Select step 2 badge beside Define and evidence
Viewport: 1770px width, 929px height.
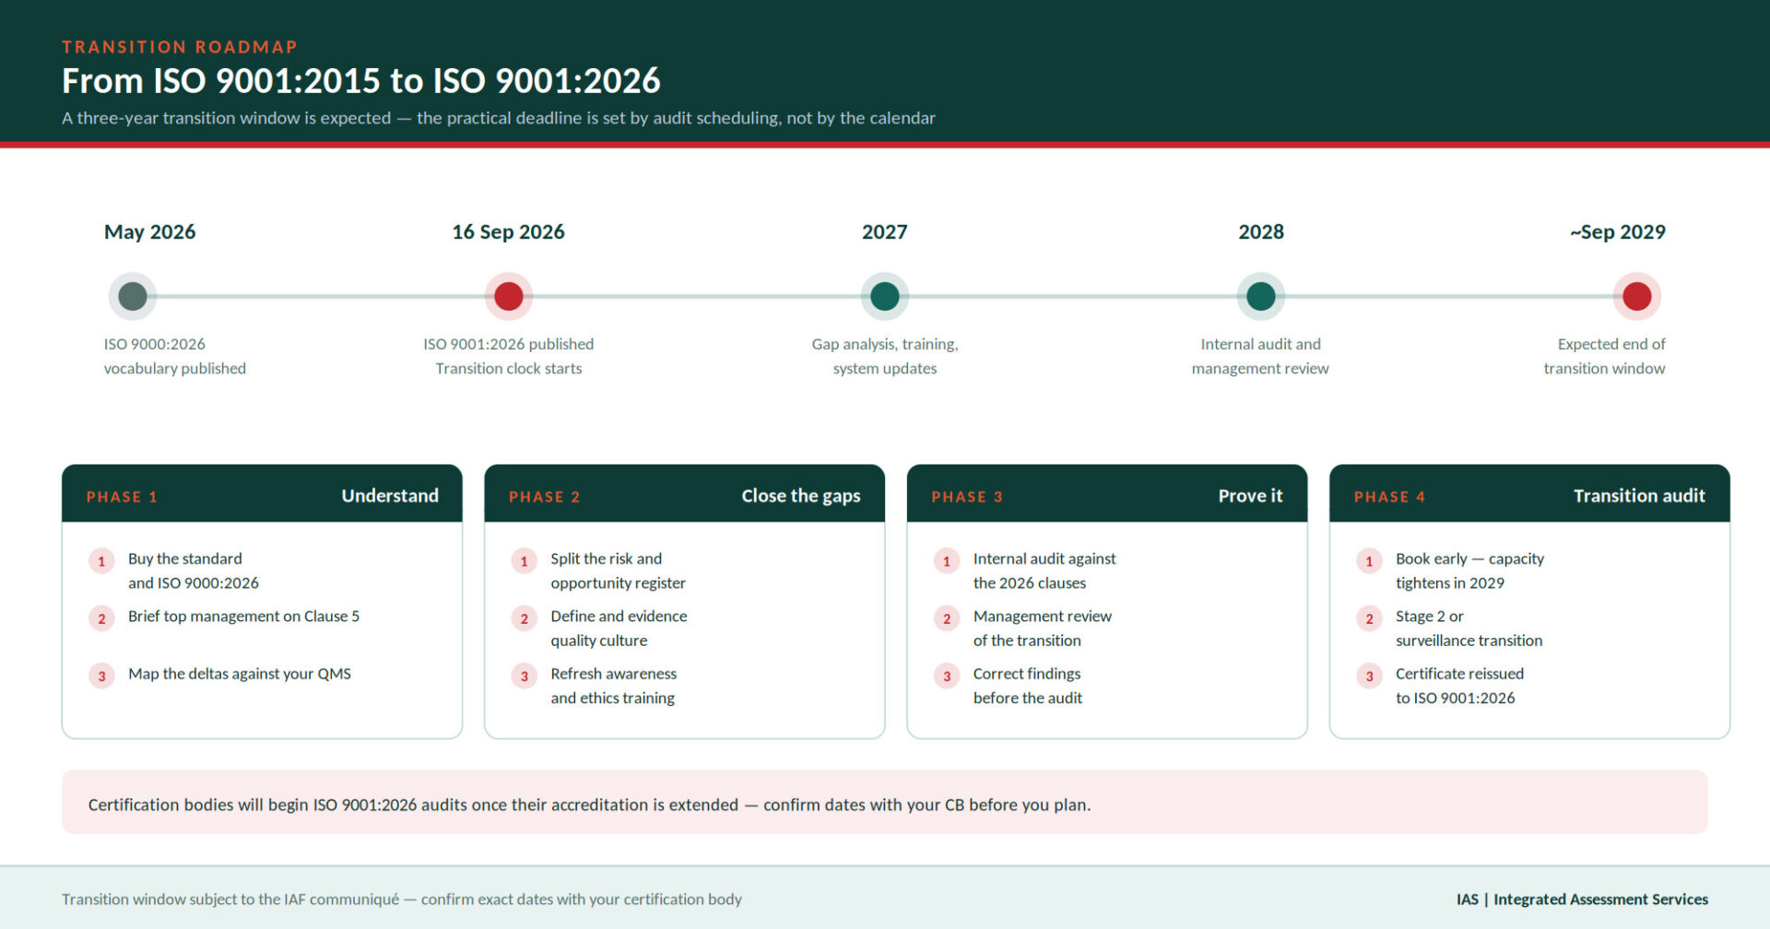pyautogui.click(x=525, y=617)
